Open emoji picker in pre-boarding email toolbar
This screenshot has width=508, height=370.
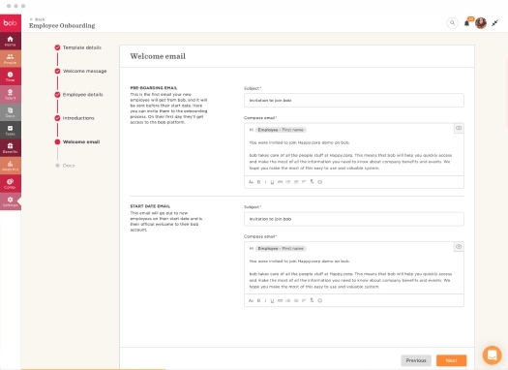pyautogui.click(x=319, y=182)
